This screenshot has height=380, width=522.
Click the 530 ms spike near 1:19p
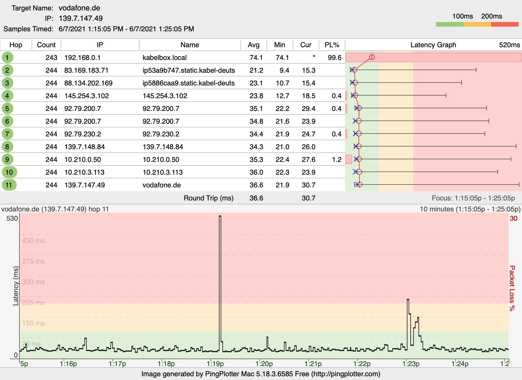point(220,216)
